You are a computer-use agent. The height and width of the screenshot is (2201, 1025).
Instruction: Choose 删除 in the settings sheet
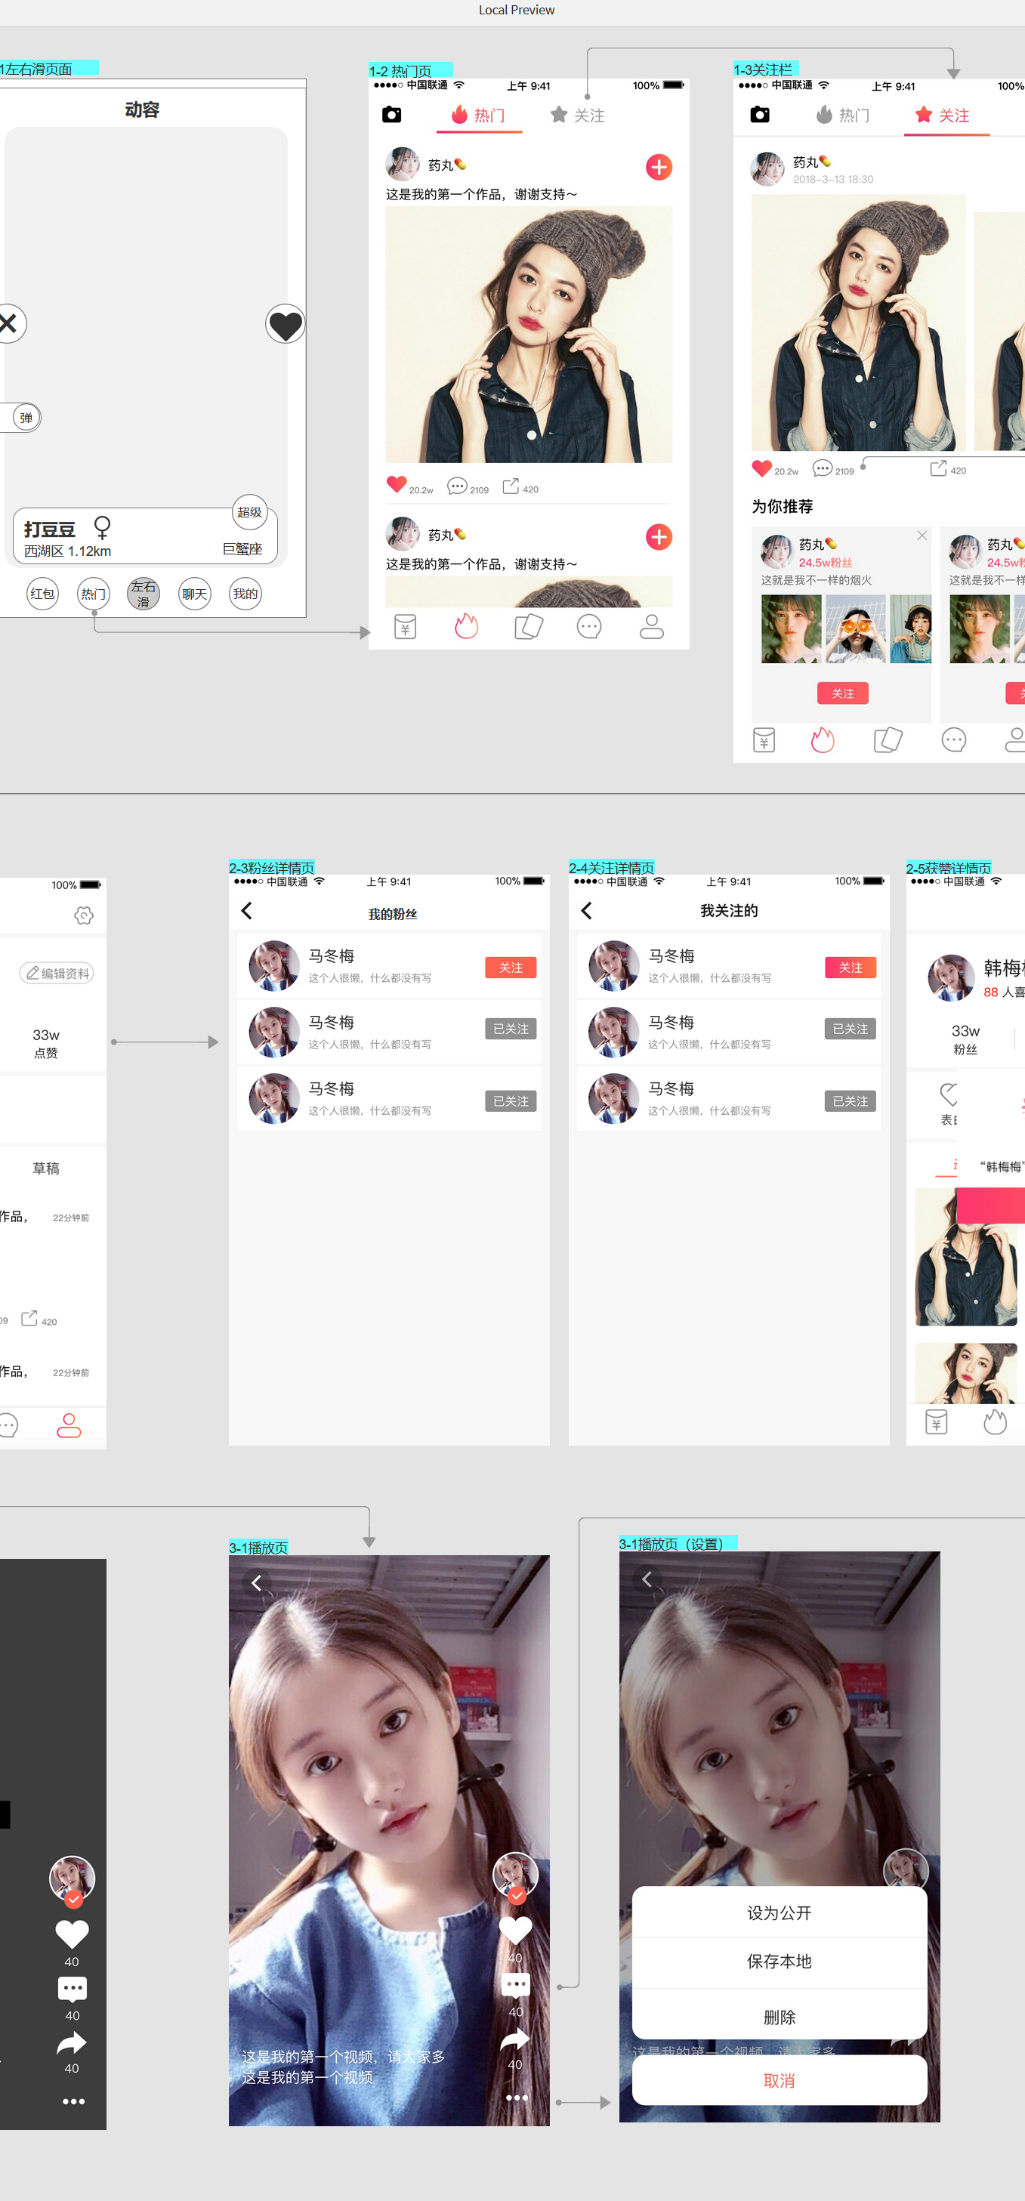tap(779, 2017)
